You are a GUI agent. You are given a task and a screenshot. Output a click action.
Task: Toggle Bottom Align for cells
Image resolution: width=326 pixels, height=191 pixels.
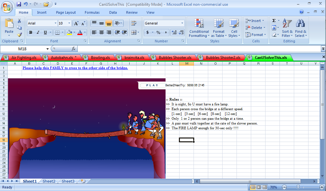tap(109, 23)
